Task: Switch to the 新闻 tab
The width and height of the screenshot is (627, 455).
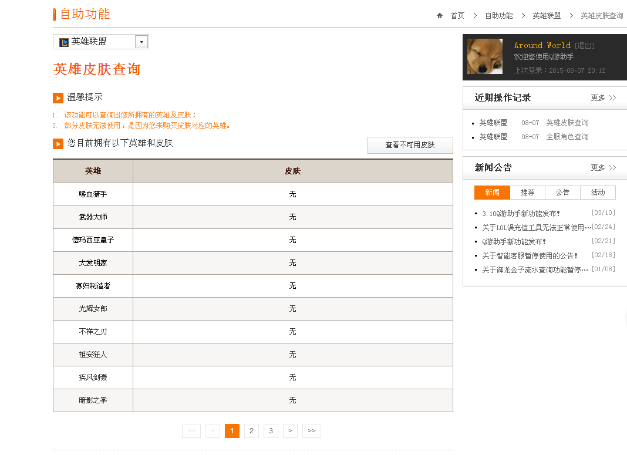Action: coord(492,193)
